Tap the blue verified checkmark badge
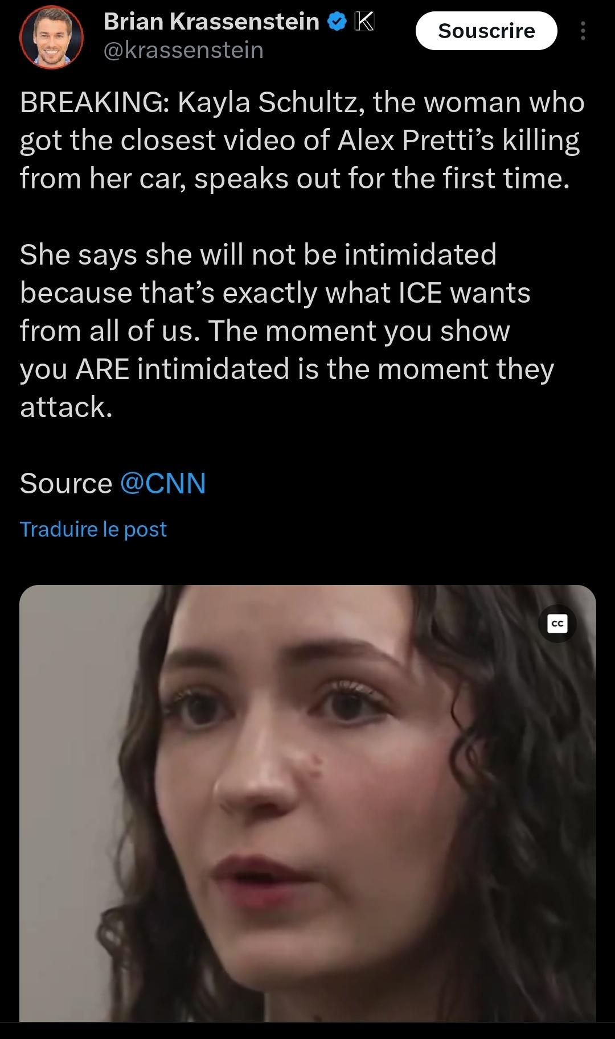The height and width of the screenshot is (1039, 615). [x=337, y=22]
